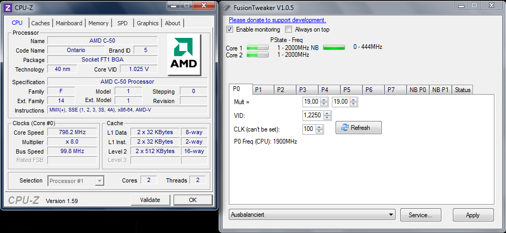Click the FusionTweaker wrench title bar icon
506x233 pixels.
click(x=227, y=8)
